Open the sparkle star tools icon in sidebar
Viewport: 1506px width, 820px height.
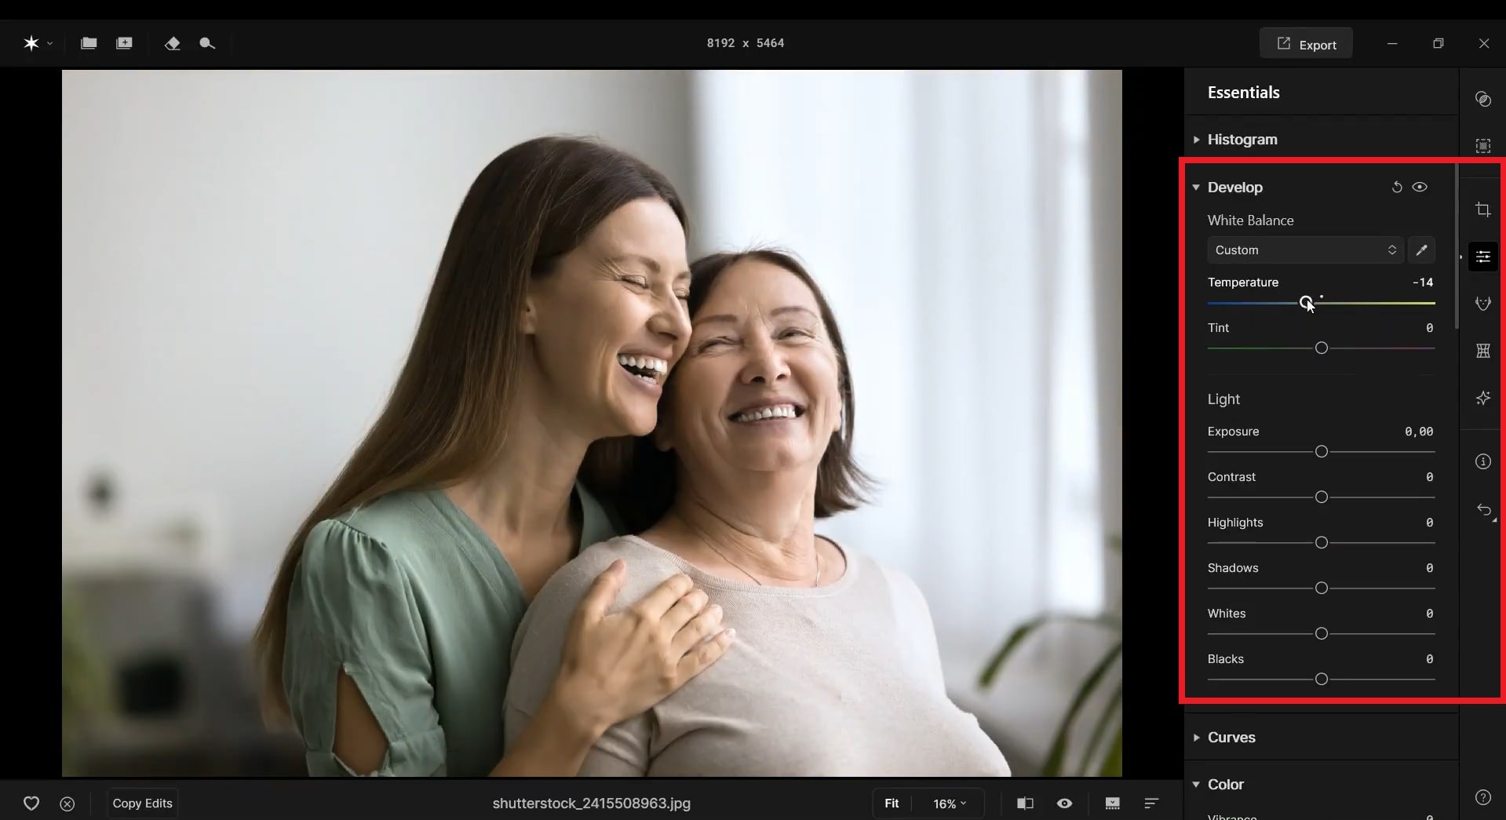click(1482, 398)
